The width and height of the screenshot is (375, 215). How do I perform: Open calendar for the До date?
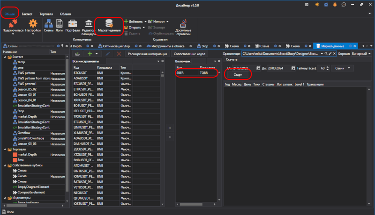click(x=293, y=68)
